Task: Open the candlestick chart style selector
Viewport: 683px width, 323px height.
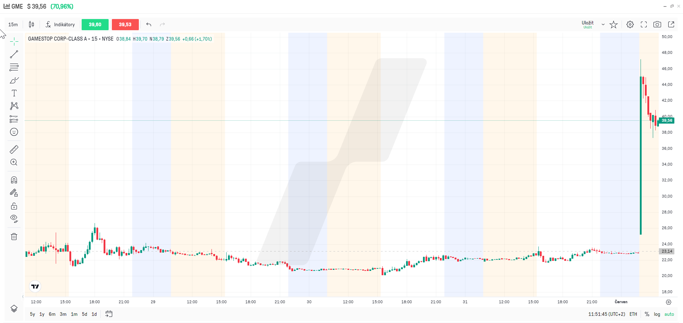Action: [31, 24]
